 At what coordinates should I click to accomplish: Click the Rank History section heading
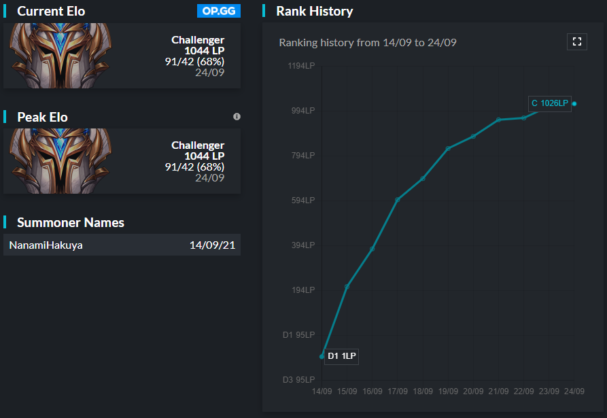(x=314, y=11)
